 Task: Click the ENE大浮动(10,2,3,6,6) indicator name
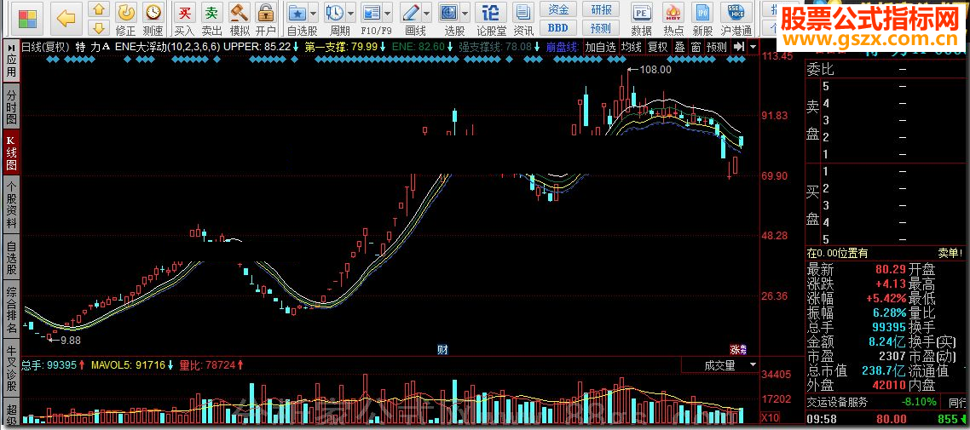click(167, 46)
